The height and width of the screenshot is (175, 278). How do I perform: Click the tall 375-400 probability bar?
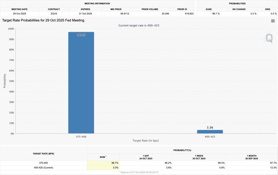[x=81, y=82]
